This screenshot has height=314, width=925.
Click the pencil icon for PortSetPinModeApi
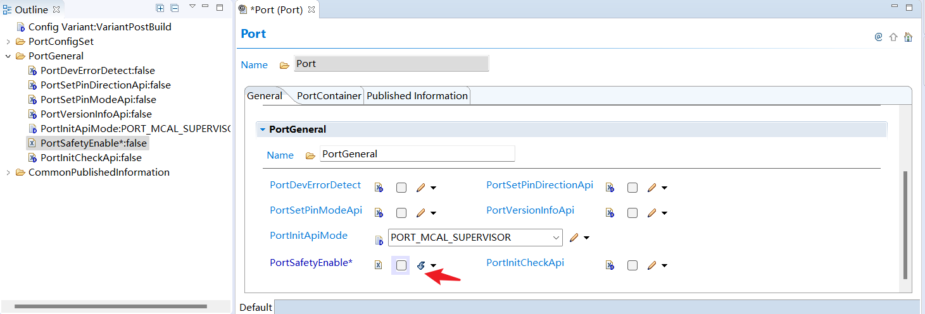[421, 213]
